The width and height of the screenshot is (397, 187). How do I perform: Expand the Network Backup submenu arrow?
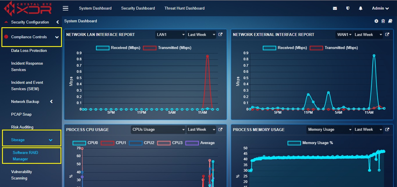tap(51, 101)
